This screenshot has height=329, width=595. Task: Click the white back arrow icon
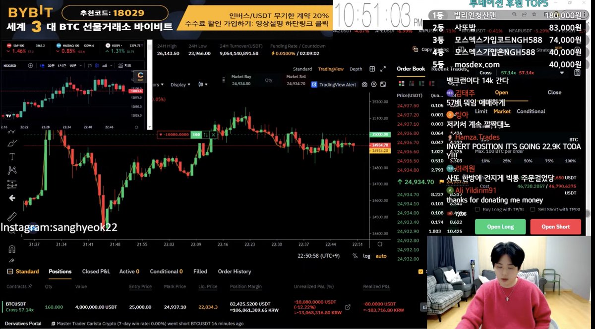tap(12, 198)
